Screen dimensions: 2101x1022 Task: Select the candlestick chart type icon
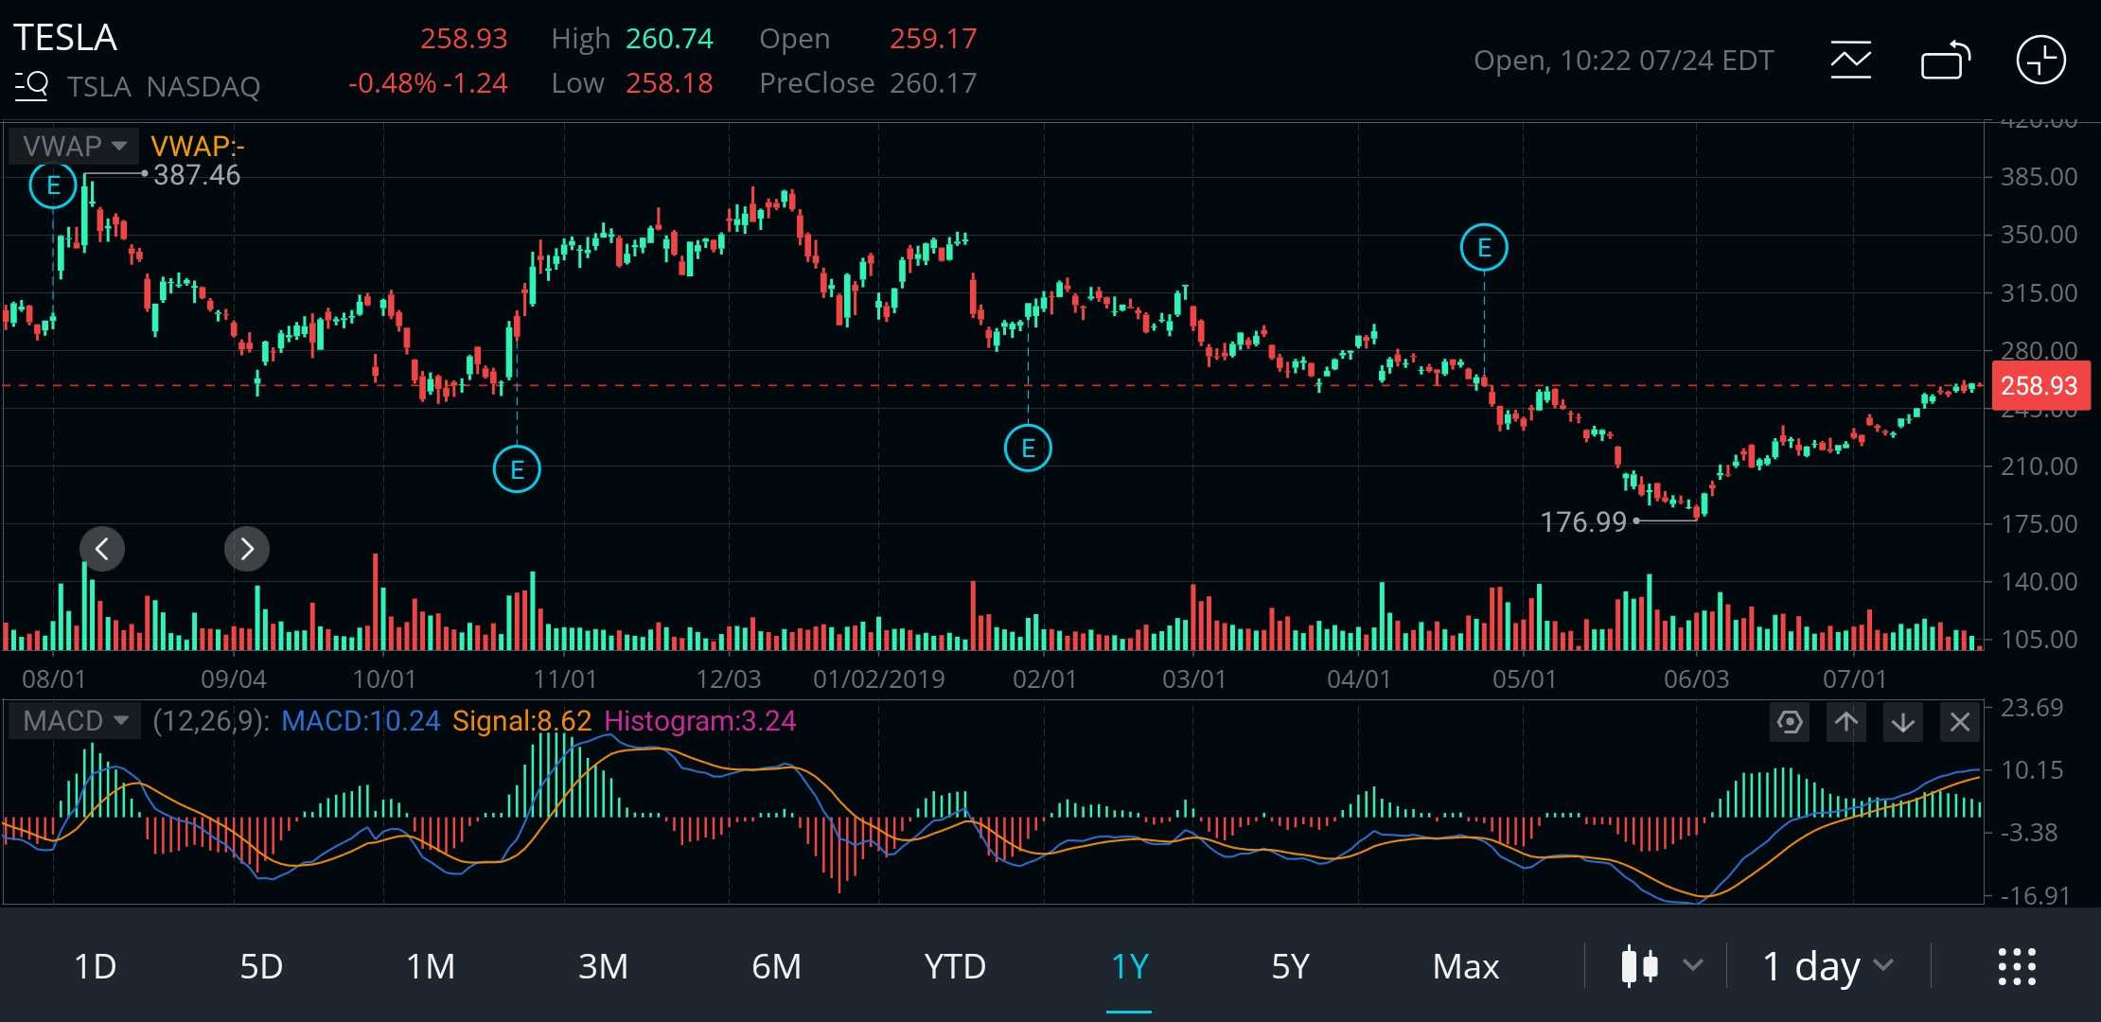[1639, 966]
